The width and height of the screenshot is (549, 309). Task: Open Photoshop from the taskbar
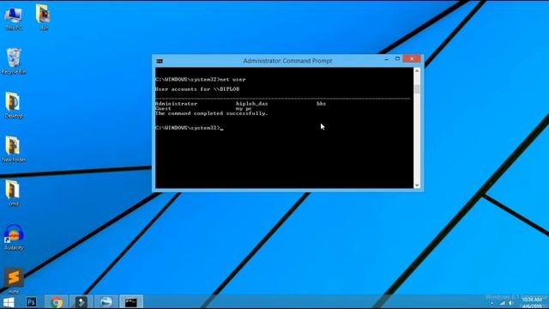click(31, 302)
